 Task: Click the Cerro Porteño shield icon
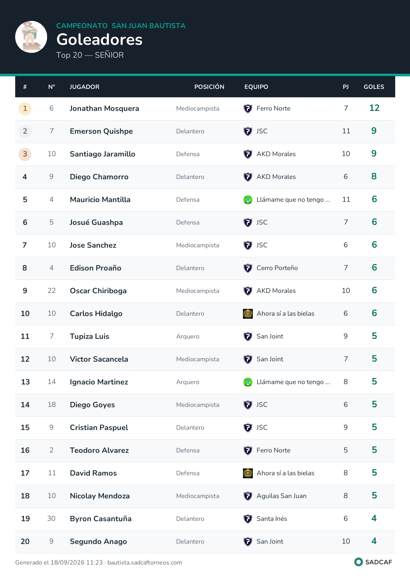(248, 268)
